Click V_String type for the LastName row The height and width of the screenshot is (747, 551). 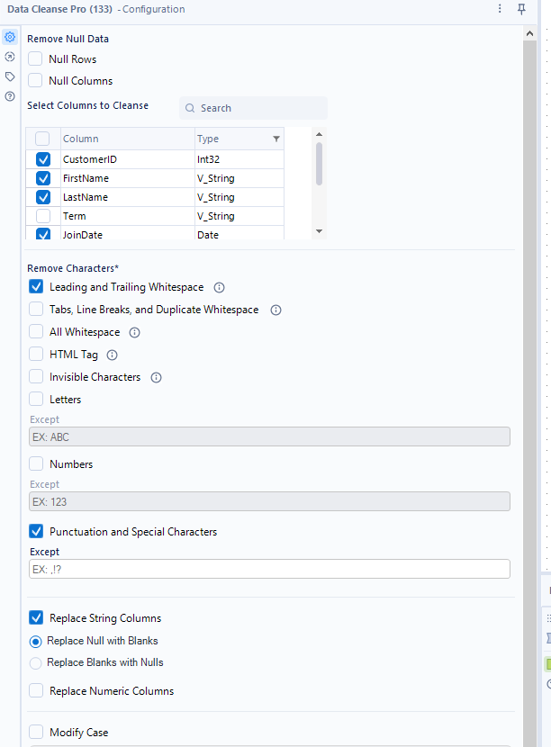[x=239, y=197]
